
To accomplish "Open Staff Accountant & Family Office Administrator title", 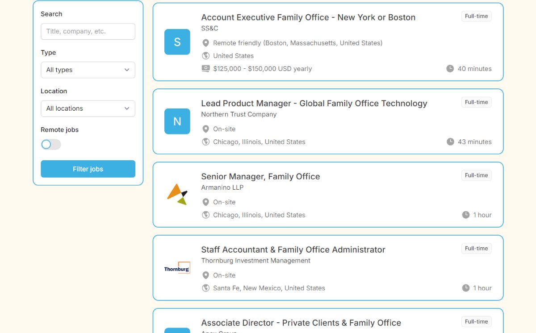I will [x=293, y=250].
